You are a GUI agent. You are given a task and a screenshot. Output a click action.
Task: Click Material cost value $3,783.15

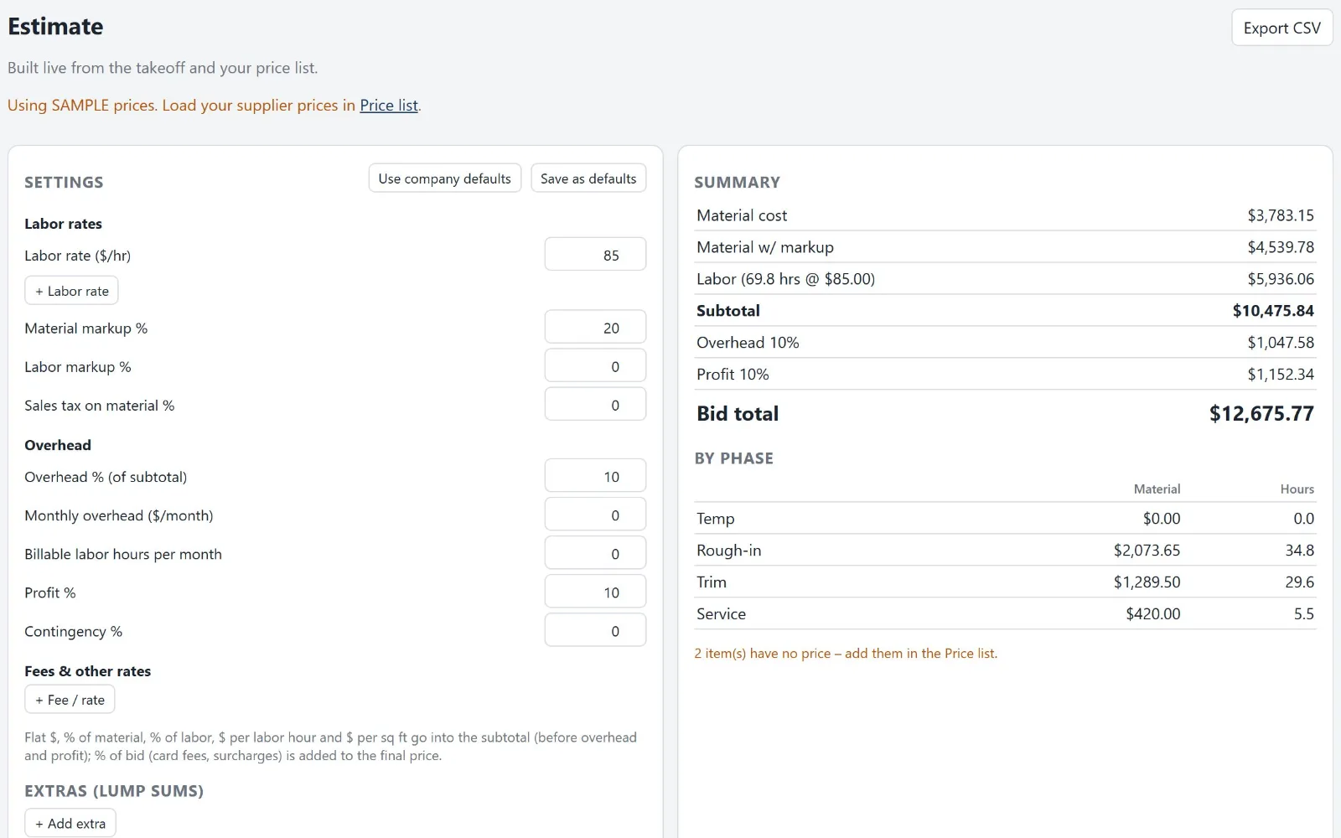pyautogui.click(x=1281, y=215)
